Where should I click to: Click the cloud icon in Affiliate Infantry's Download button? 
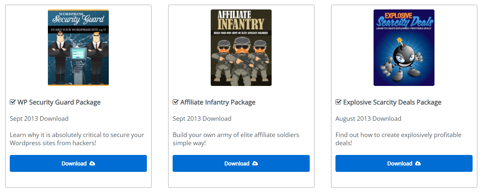point(255,163)
